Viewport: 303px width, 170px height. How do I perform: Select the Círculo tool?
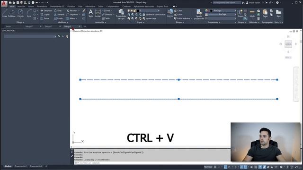20,13
